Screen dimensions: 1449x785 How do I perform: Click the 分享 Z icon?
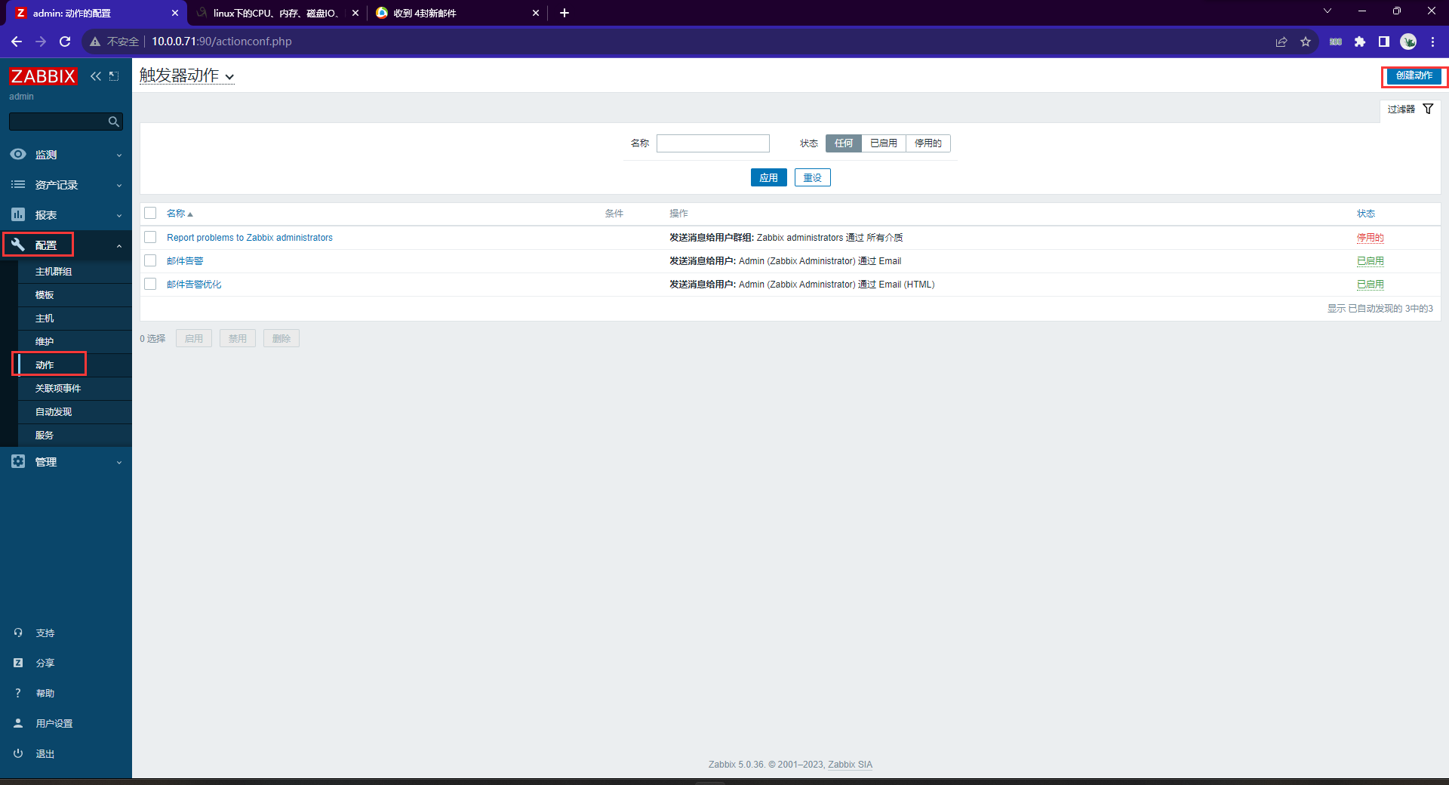point(18,663)
